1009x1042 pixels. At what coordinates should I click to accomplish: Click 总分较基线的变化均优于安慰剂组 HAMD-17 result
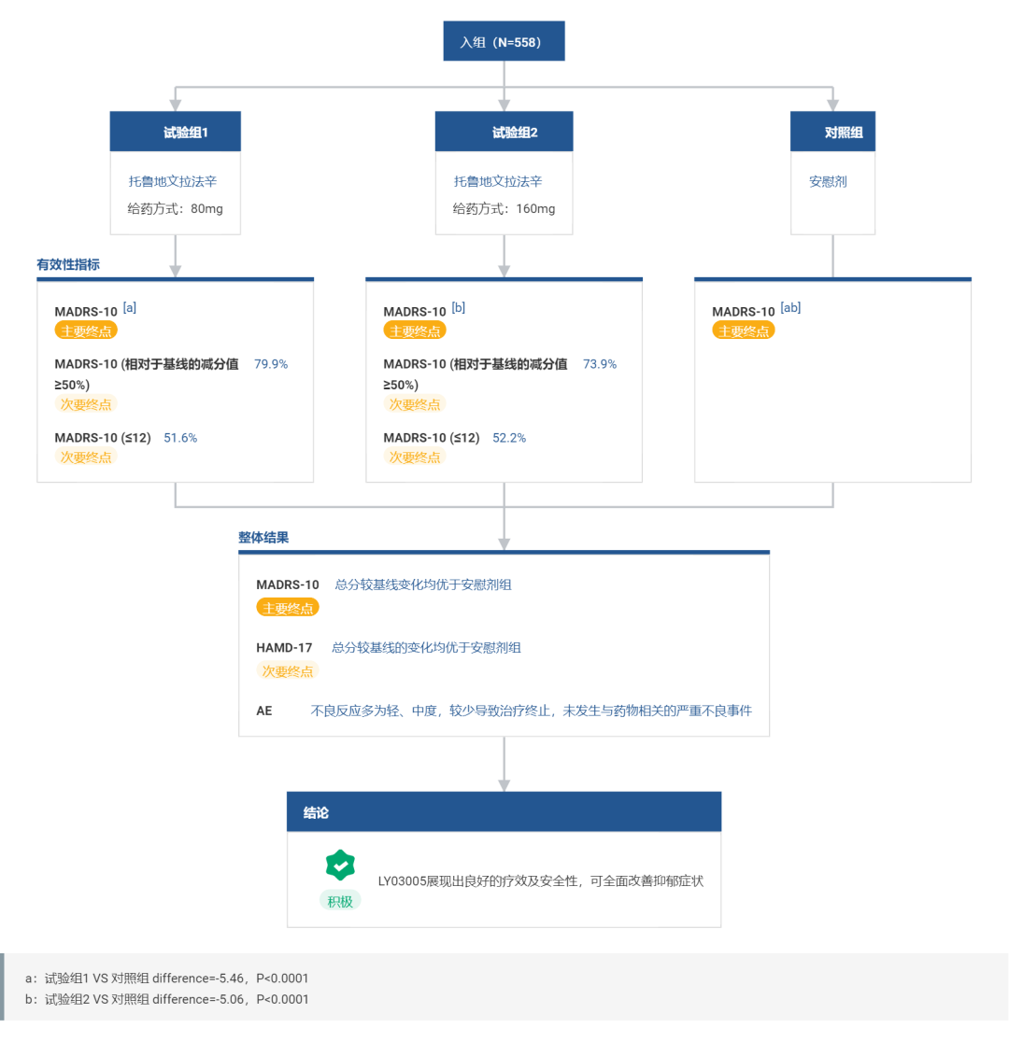(x=426, y=647)
